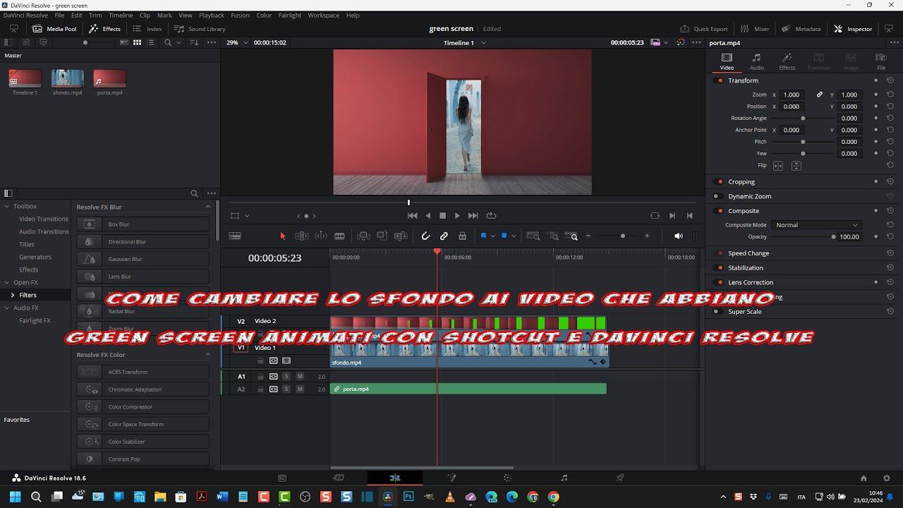Viewport: 903px width, 508px height.
Task: Click the Insert Clip tool
Action: click(x=363, y=236)
